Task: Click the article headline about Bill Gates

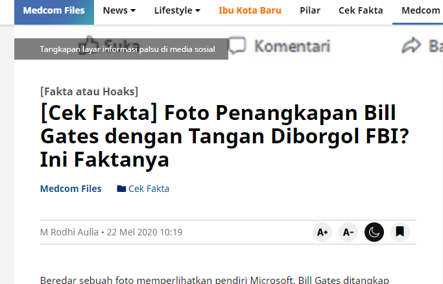Action: tap(224, 136)
